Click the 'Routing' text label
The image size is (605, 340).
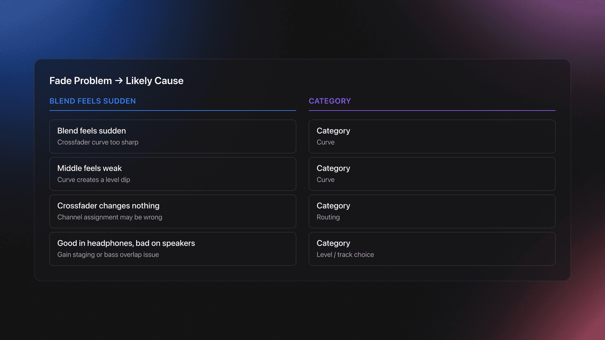pos(328,217)
